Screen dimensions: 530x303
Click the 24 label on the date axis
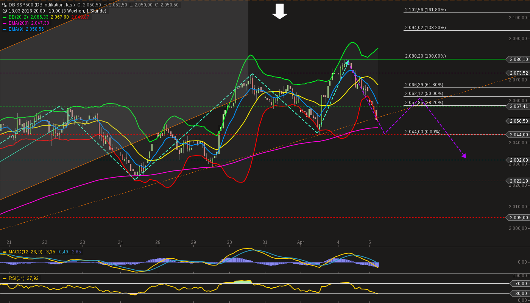(x=120, y=242)
